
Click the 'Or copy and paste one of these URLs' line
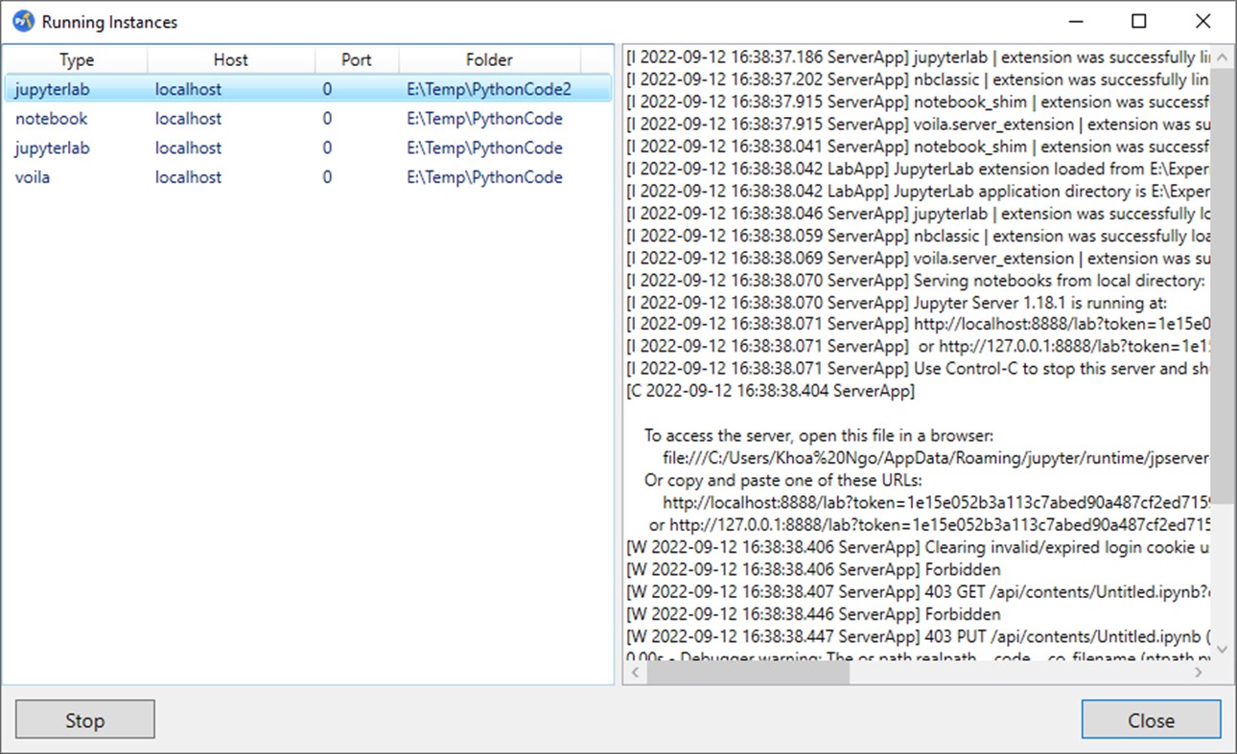(782, 480)
